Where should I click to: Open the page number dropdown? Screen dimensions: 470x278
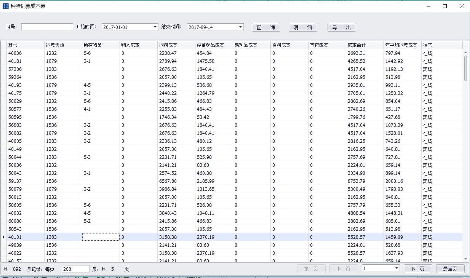396,268
